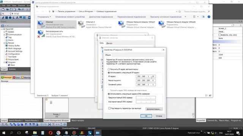Click the Task View taskbar icon
The width and height of the screenshot is (243, 136).
tap(19, 133)
